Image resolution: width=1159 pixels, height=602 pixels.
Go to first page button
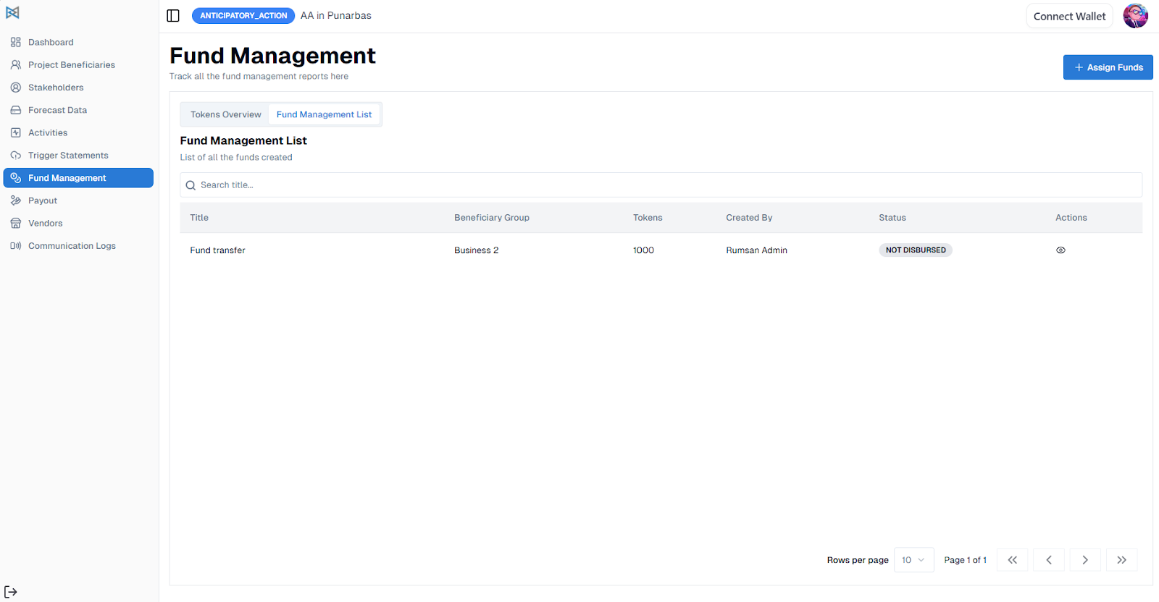click(x=1013, y=560)
